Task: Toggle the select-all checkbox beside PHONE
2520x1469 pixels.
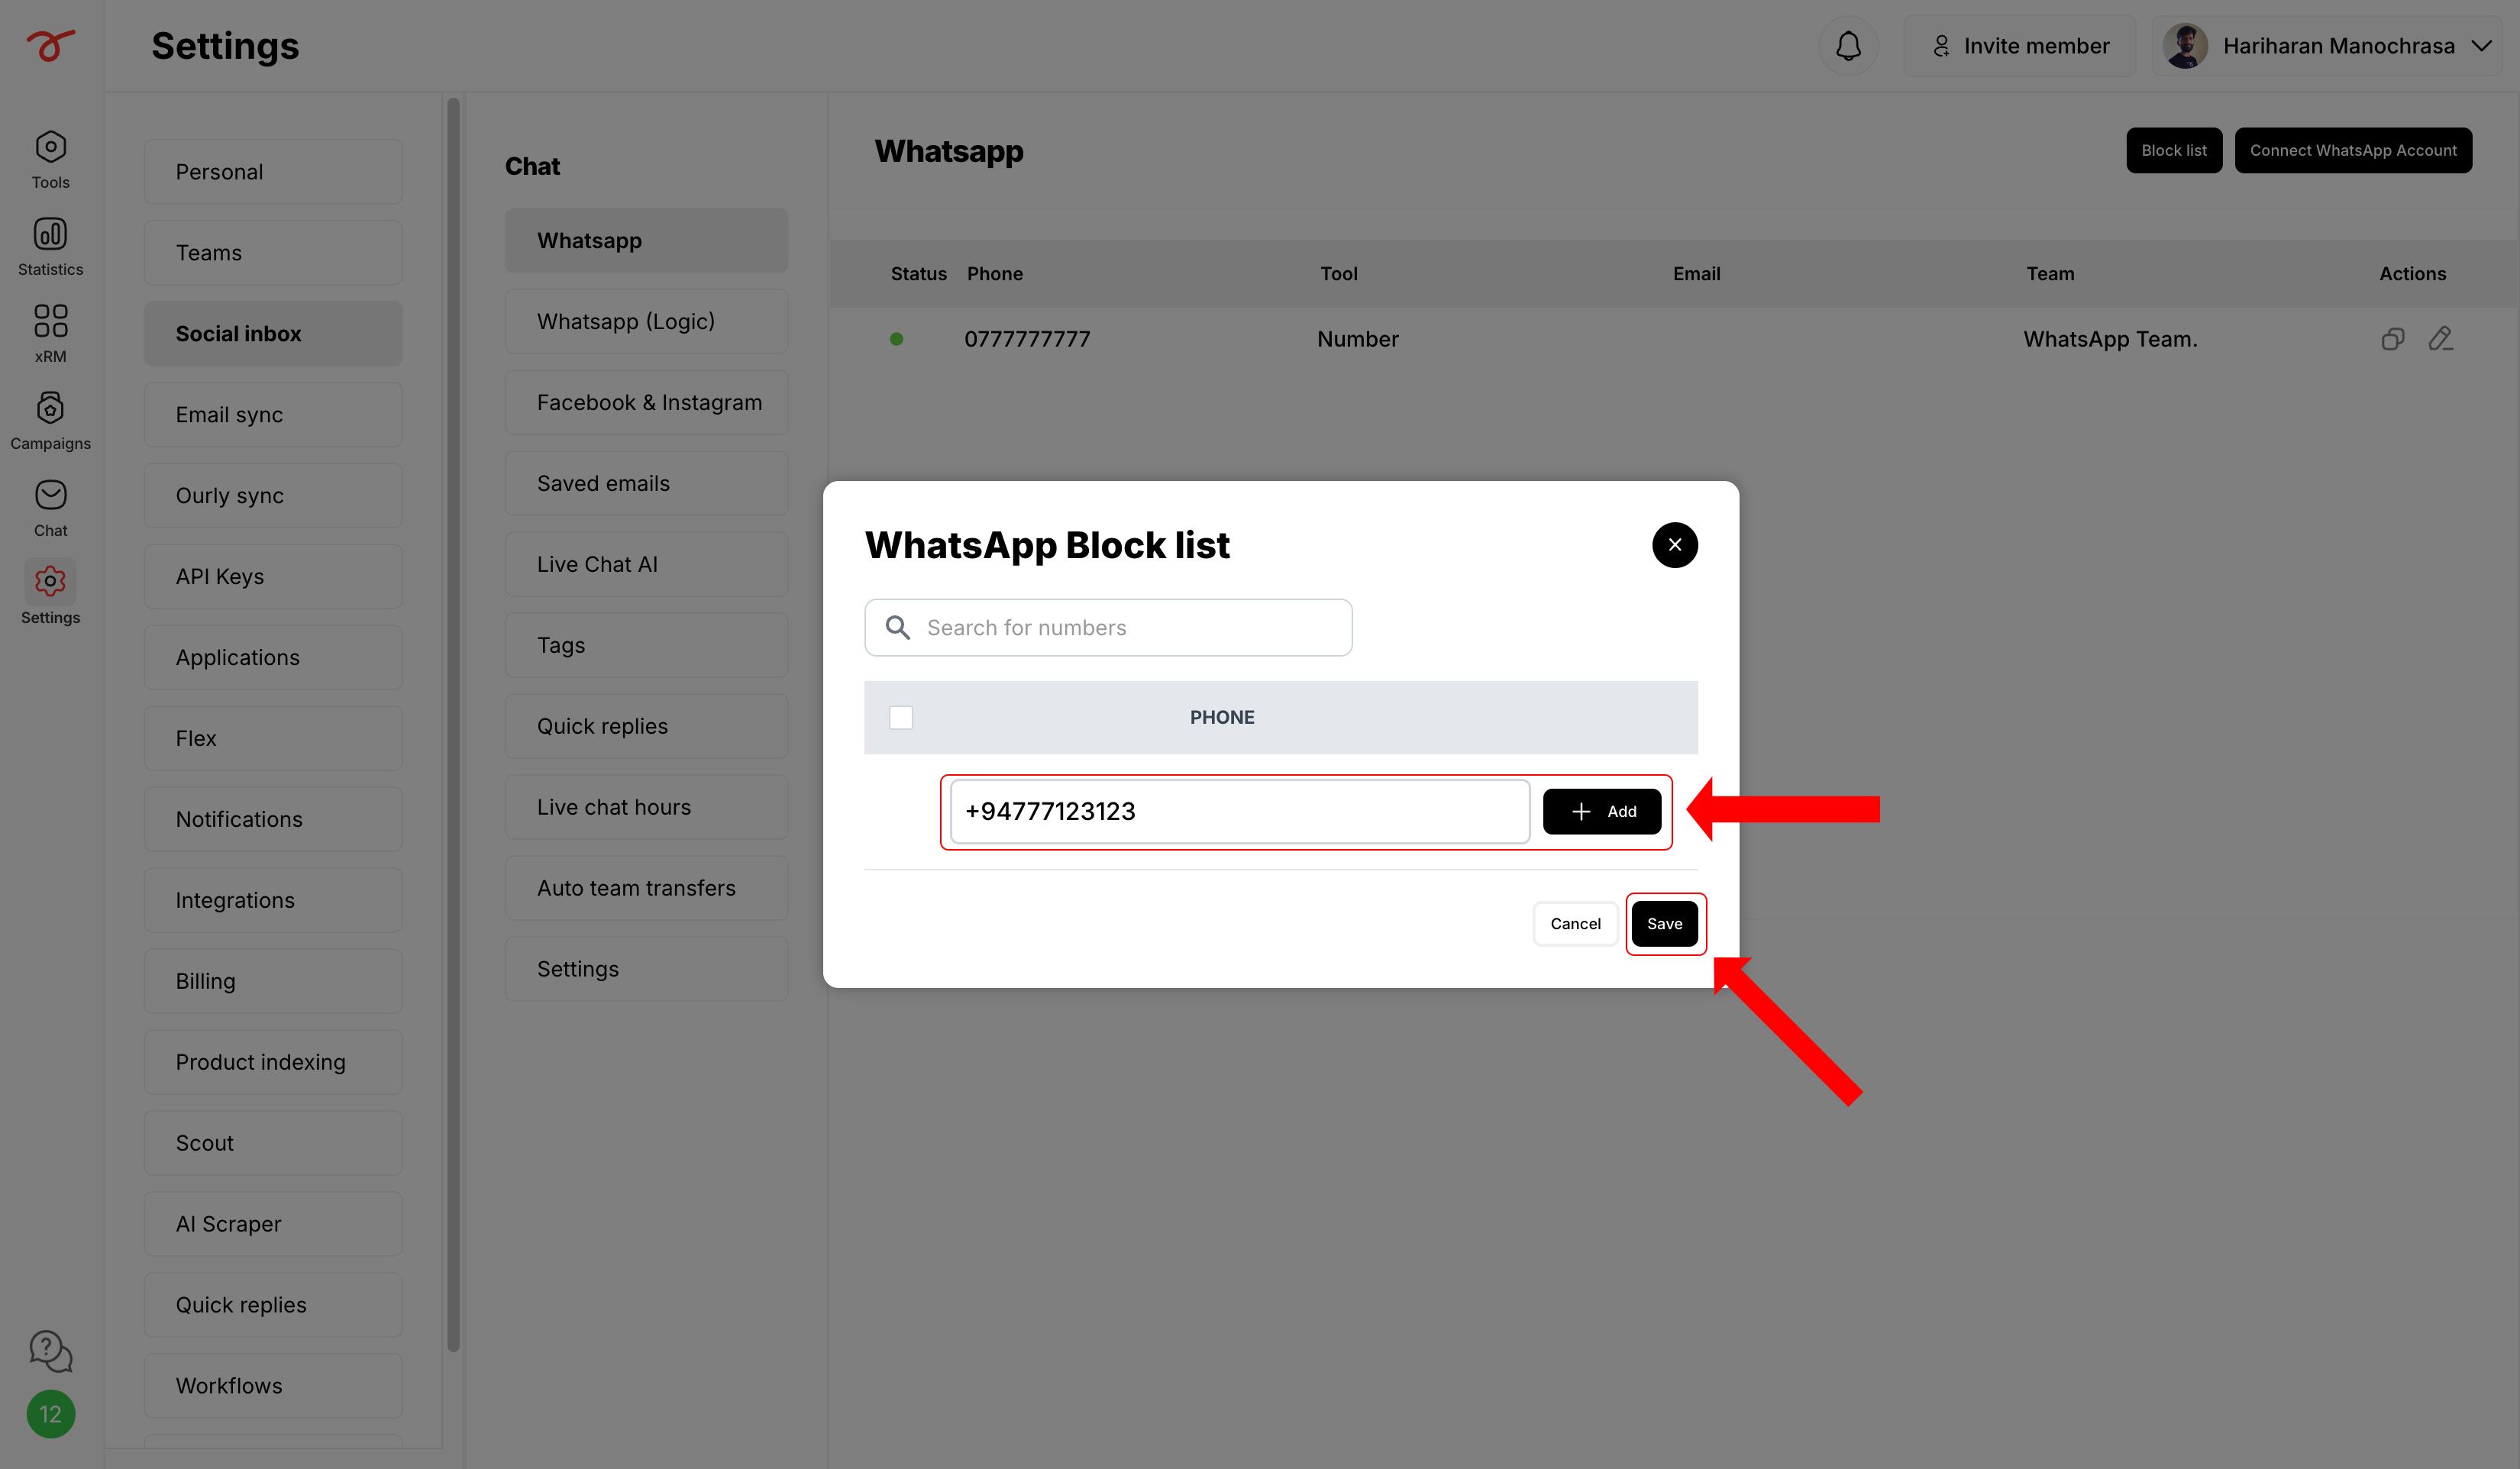Action: click(x=901, y=717)
